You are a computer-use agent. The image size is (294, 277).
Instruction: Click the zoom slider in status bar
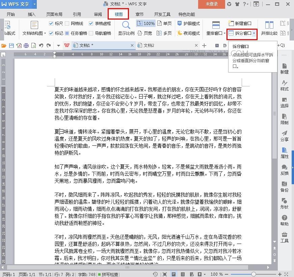[x=253, y=274]
